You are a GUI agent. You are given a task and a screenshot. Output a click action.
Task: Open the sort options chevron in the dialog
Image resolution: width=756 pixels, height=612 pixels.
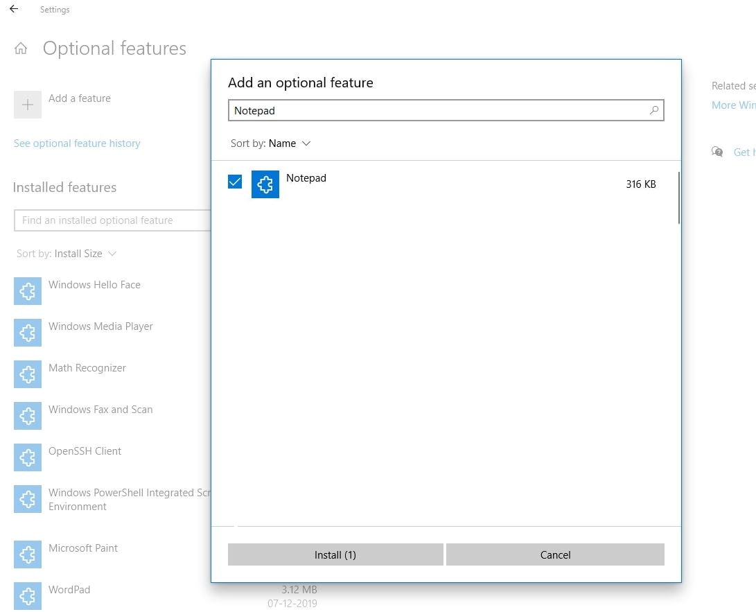pos(306,143)
